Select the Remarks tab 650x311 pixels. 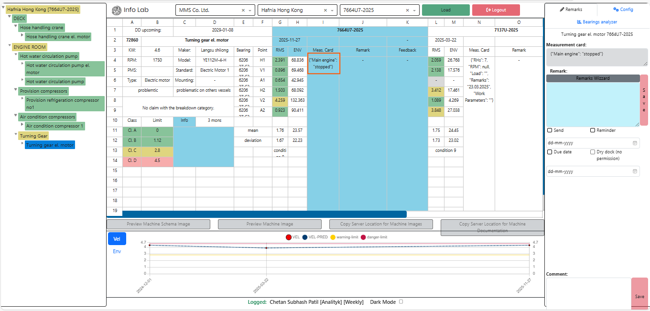pos(571,10)
